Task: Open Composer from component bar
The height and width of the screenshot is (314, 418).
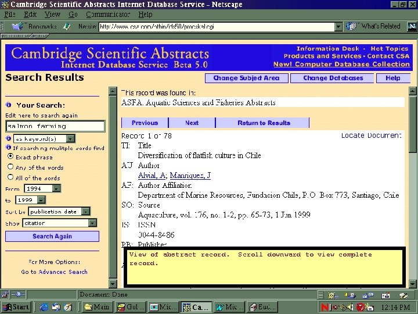Action: (403, 295)
